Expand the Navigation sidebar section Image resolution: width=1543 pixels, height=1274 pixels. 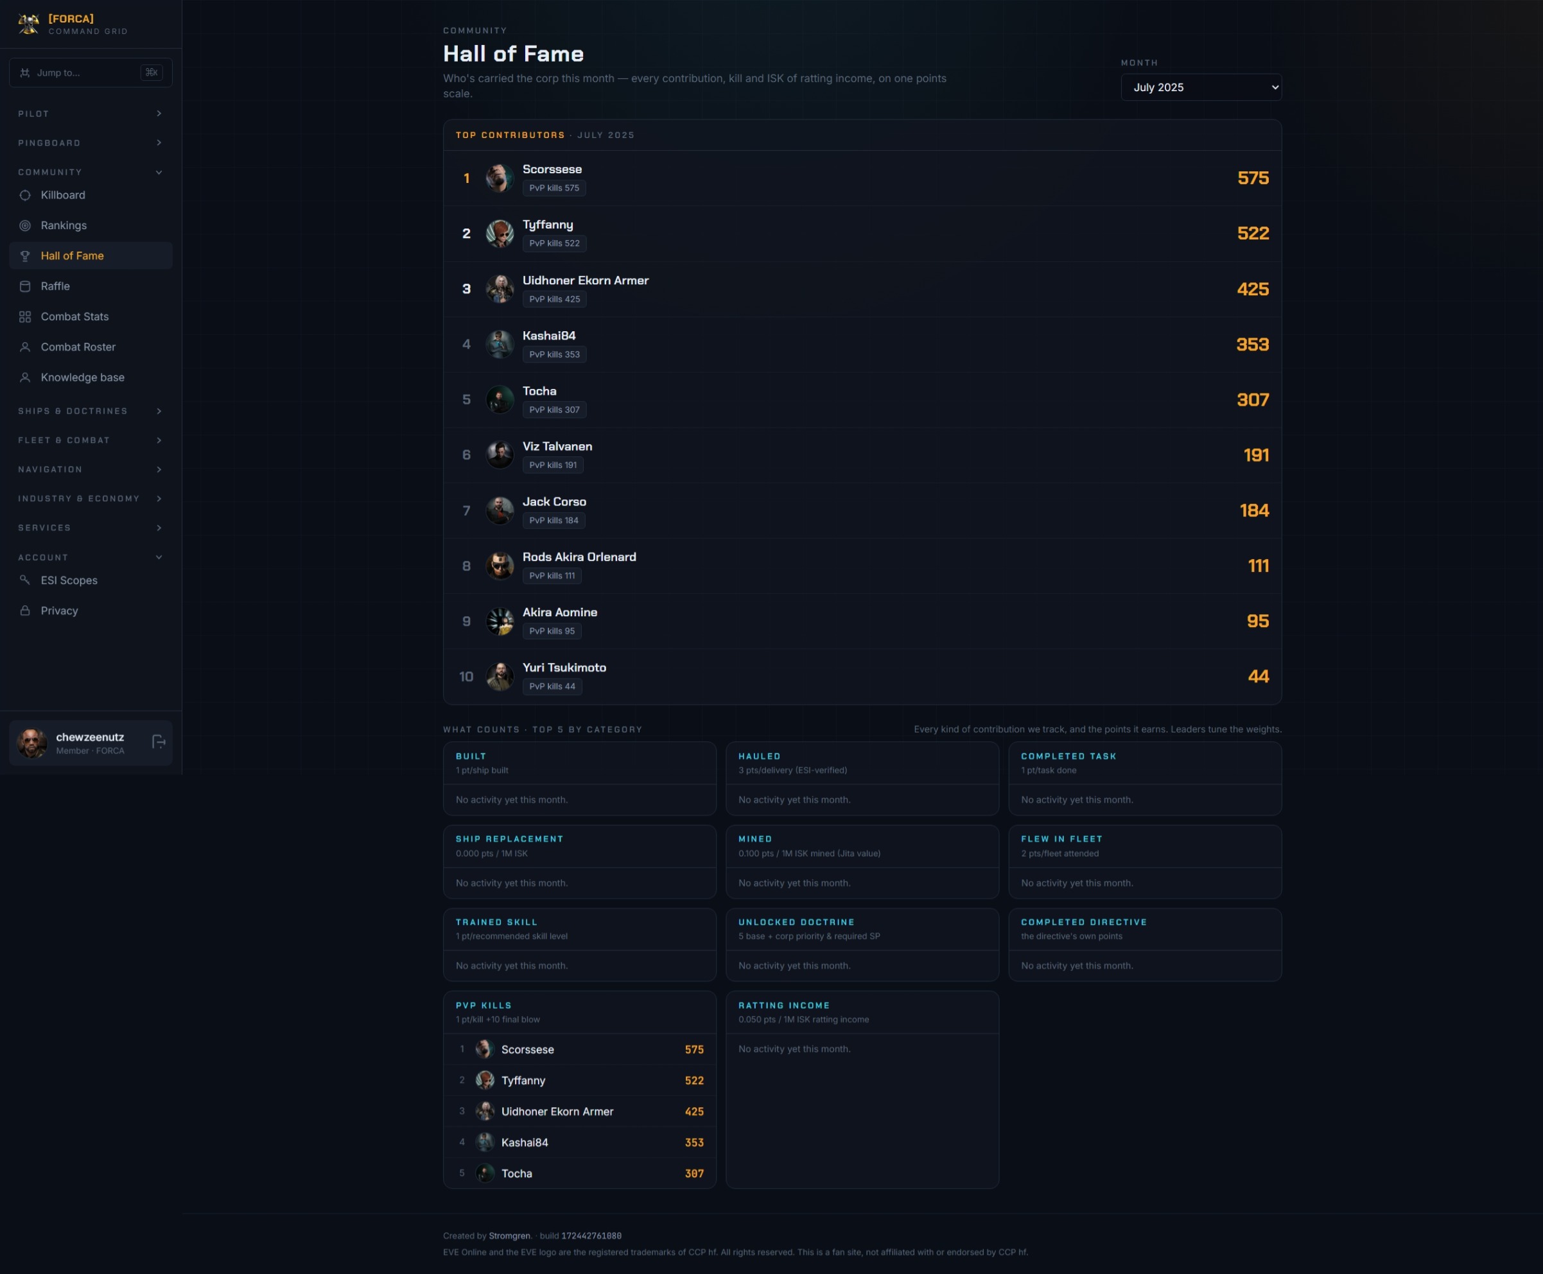pos(91,470)
